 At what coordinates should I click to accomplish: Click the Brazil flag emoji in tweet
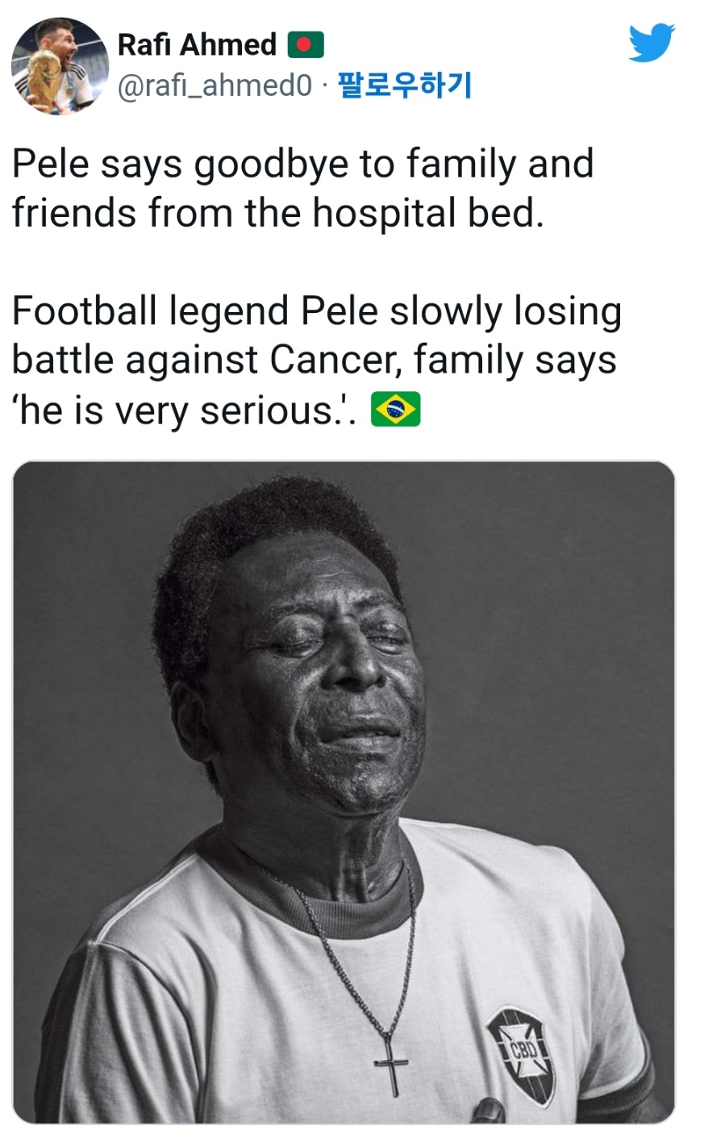[x=395, y=410]
